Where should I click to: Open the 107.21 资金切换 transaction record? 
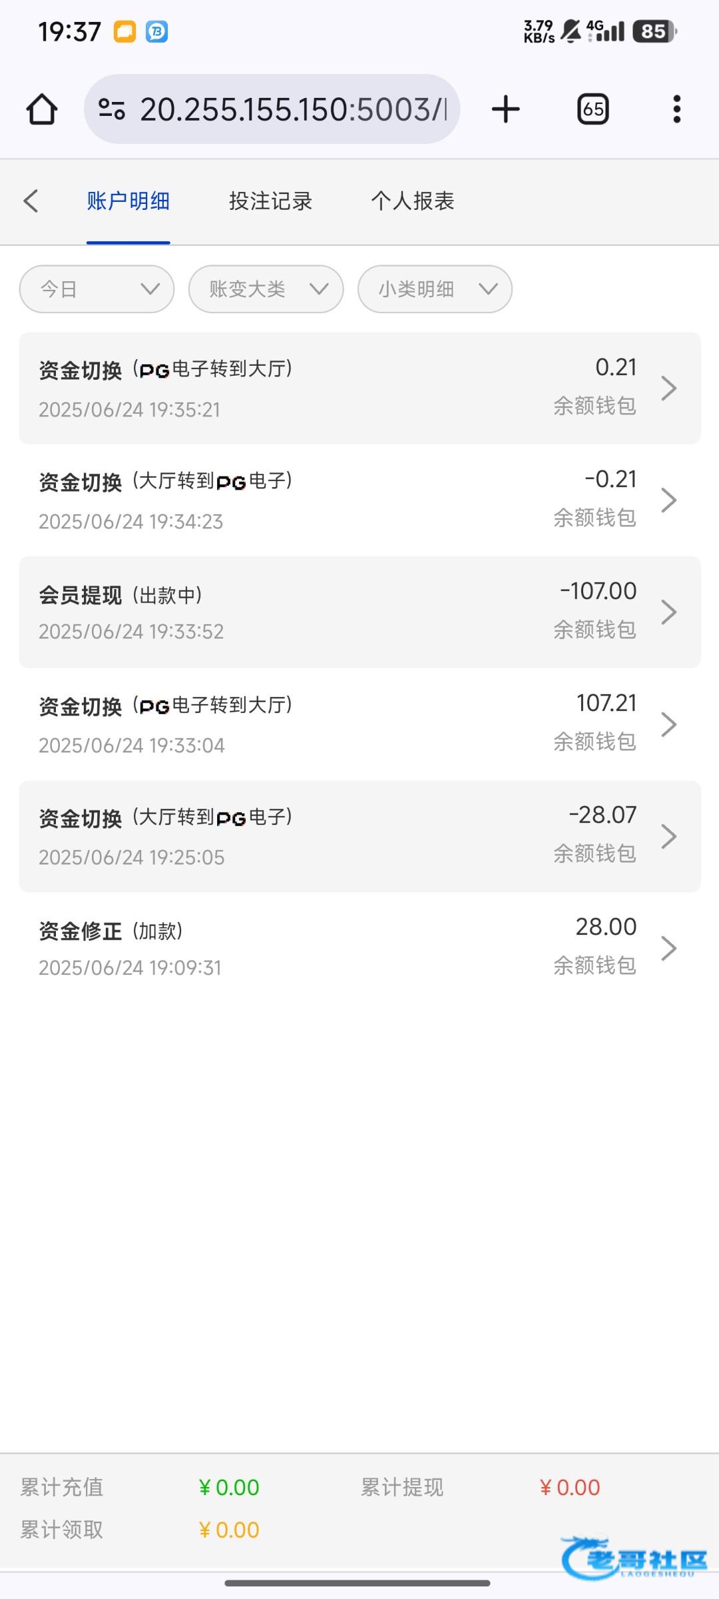333,724
